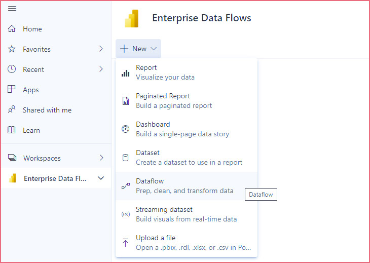
Task: Click 'Build visuals from real-time data' text
Action: tap(186, 219)
